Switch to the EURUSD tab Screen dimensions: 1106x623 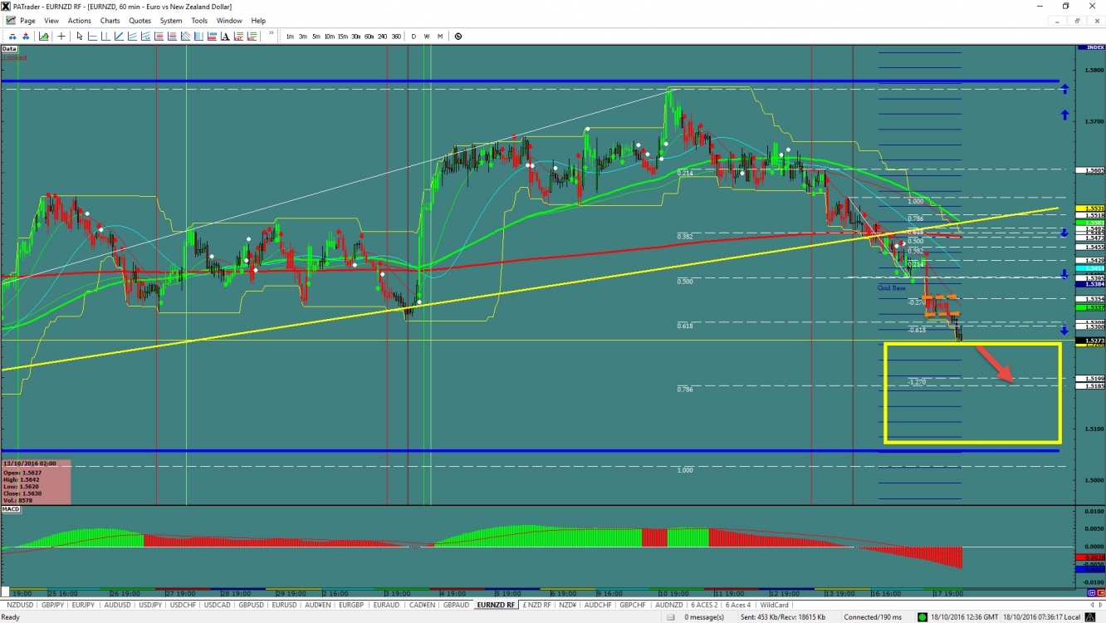[x=285, y=605]
